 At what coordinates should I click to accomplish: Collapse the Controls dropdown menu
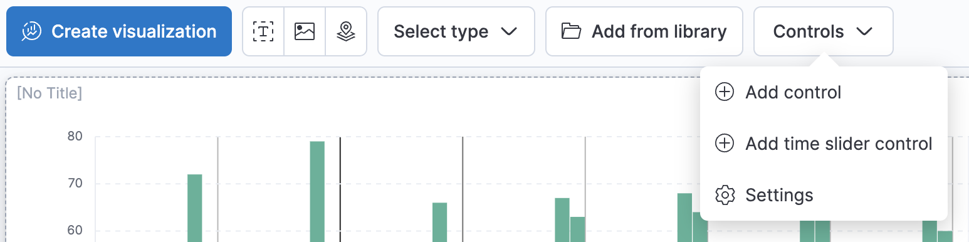point(824,31)
